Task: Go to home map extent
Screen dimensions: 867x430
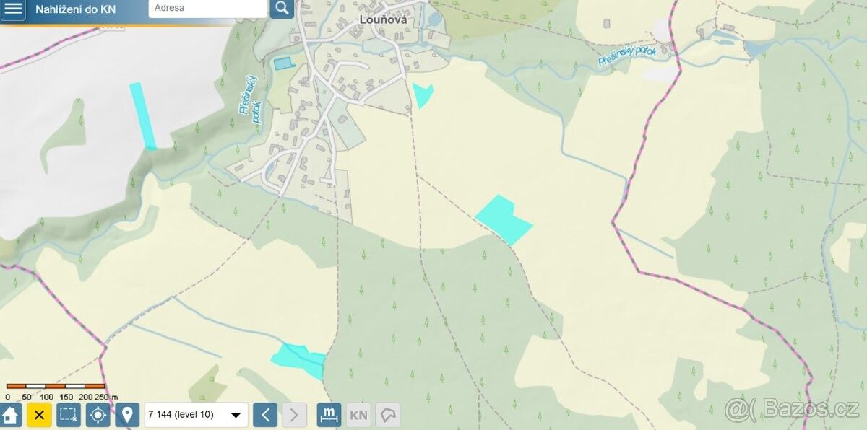Action: click(10, 415)
